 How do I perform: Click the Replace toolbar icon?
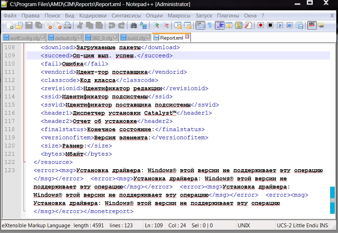(x=143, y=25)
